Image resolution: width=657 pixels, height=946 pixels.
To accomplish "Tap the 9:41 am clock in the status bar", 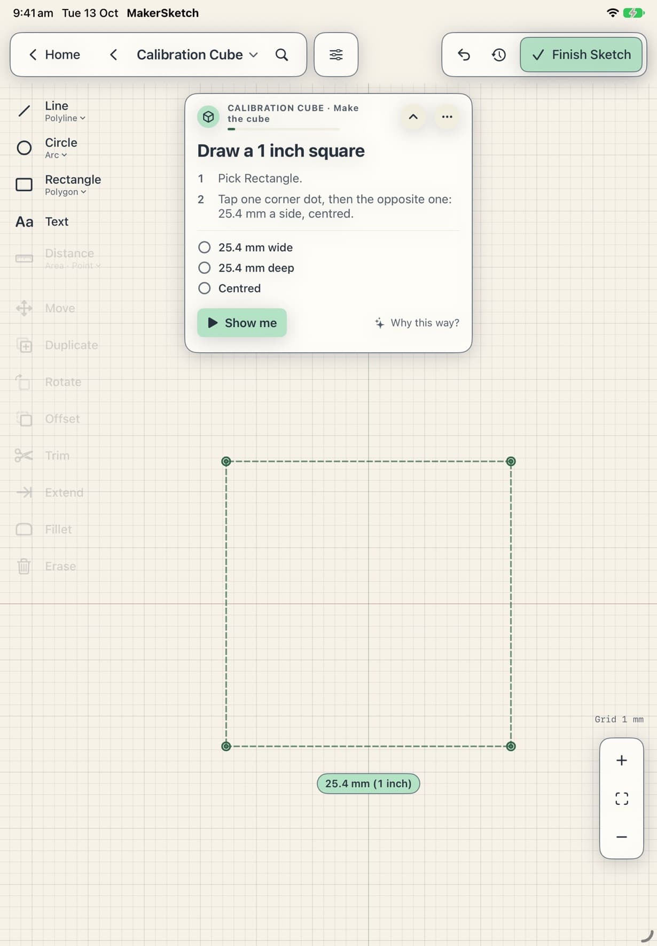I will tap(33, 13).
